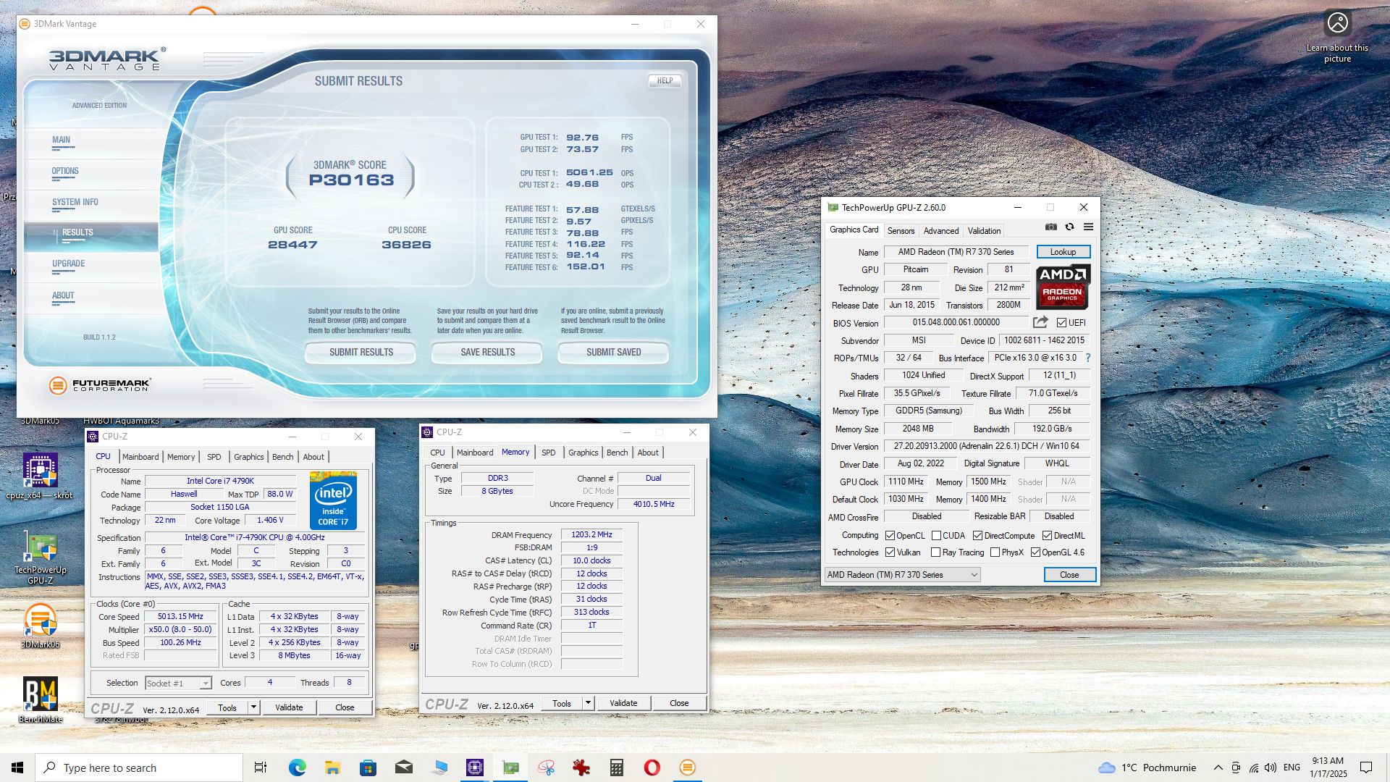
Task: Open Task View in the taskbar
Action: pos(261,768)
